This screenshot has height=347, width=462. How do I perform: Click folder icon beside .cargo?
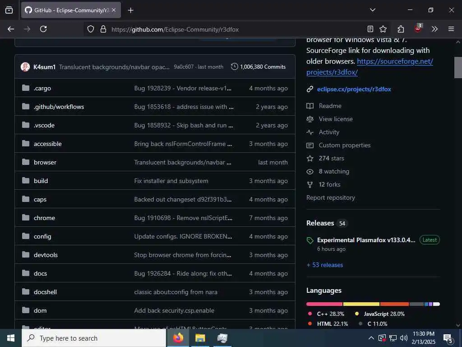pyautogui.click(x=26, y=88)
